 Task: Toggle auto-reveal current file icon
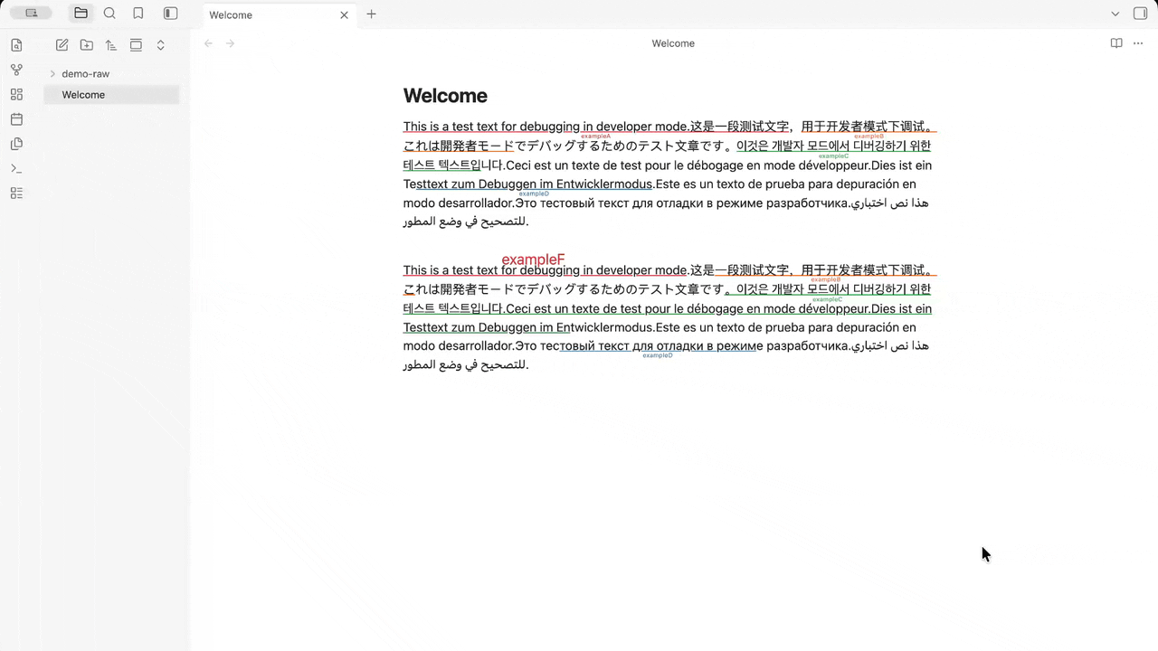[136, 45]
